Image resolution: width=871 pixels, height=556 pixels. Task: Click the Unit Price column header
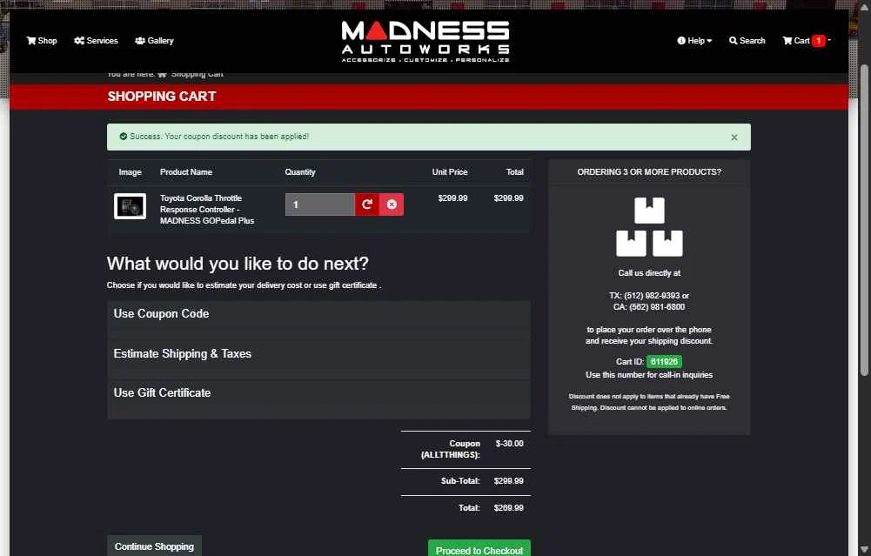pyautogui.click(x=450, y=172)
